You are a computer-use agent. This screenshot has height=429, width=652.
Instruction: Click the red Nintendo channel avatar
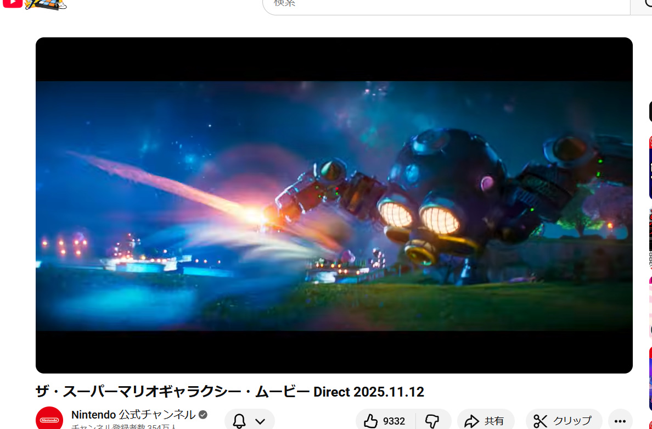[49, 419]
